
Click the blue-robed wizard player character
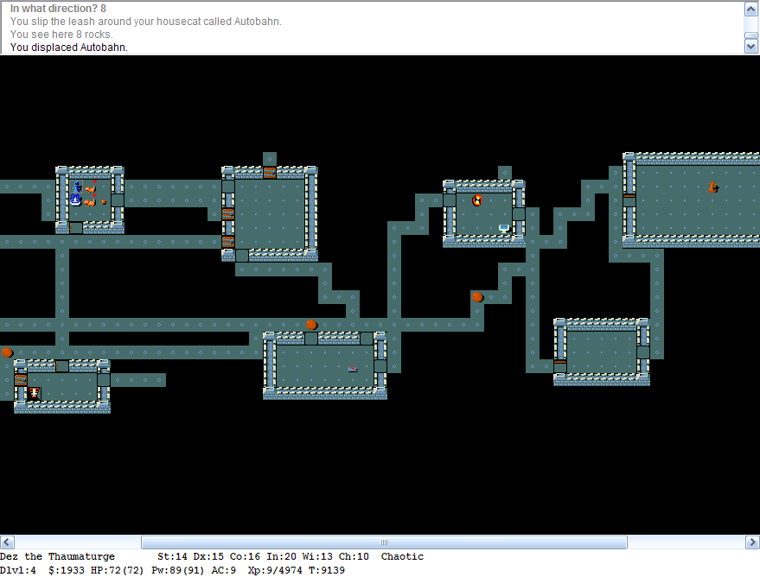[x=77, y=187]
